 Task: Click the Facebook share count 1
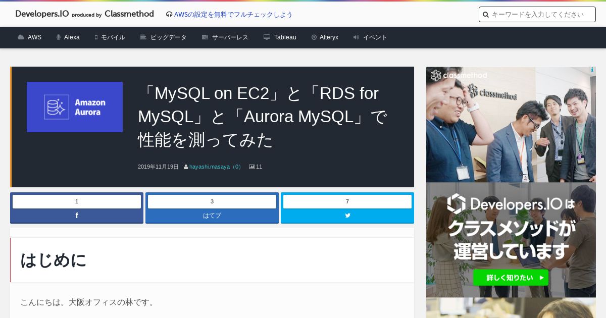pyautogui.click(x=77, y=201)
